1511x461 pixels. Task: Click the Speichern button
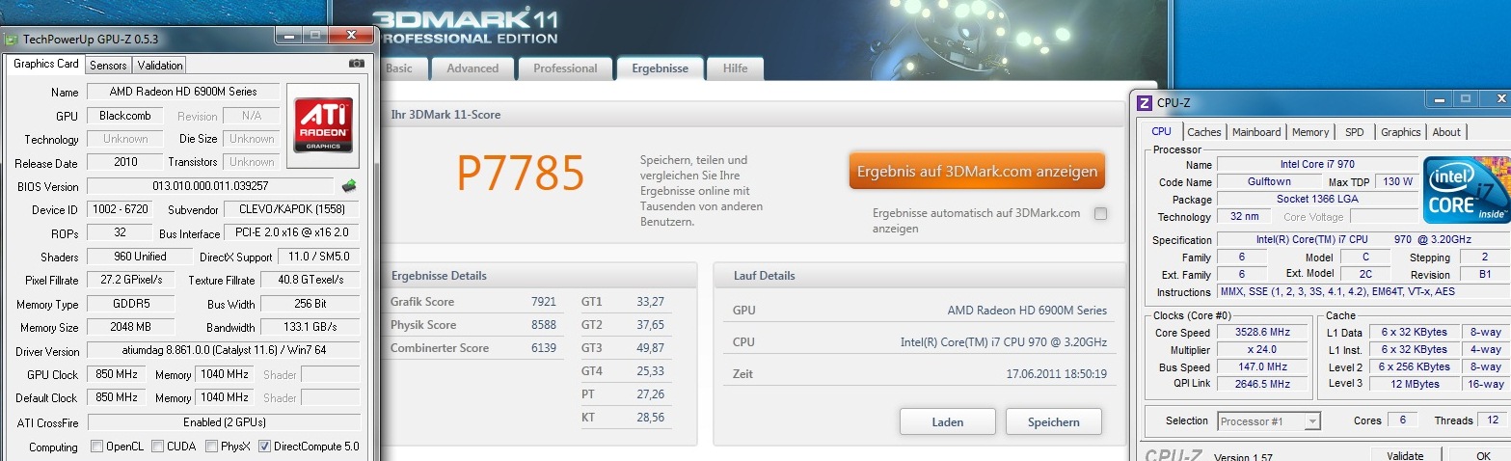point(1054,422)
